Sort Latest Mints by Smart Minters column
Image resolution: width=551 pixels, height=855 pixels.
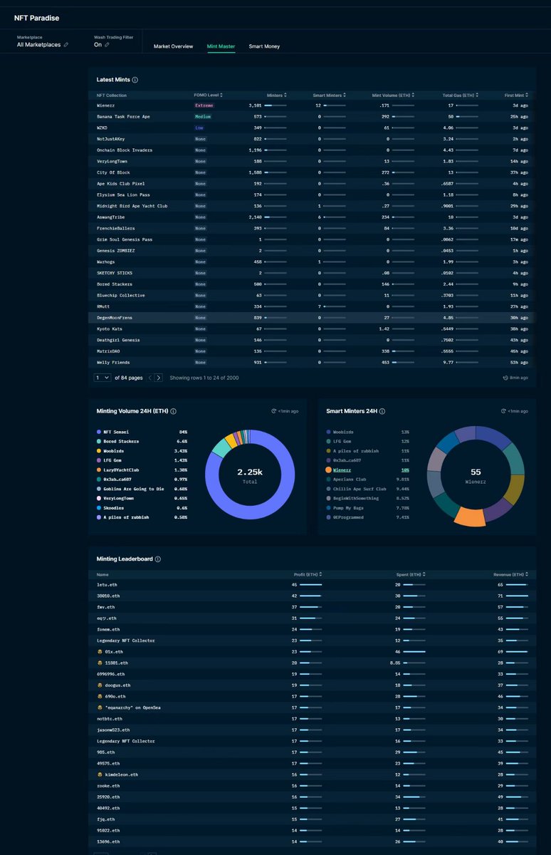(330, 95)
